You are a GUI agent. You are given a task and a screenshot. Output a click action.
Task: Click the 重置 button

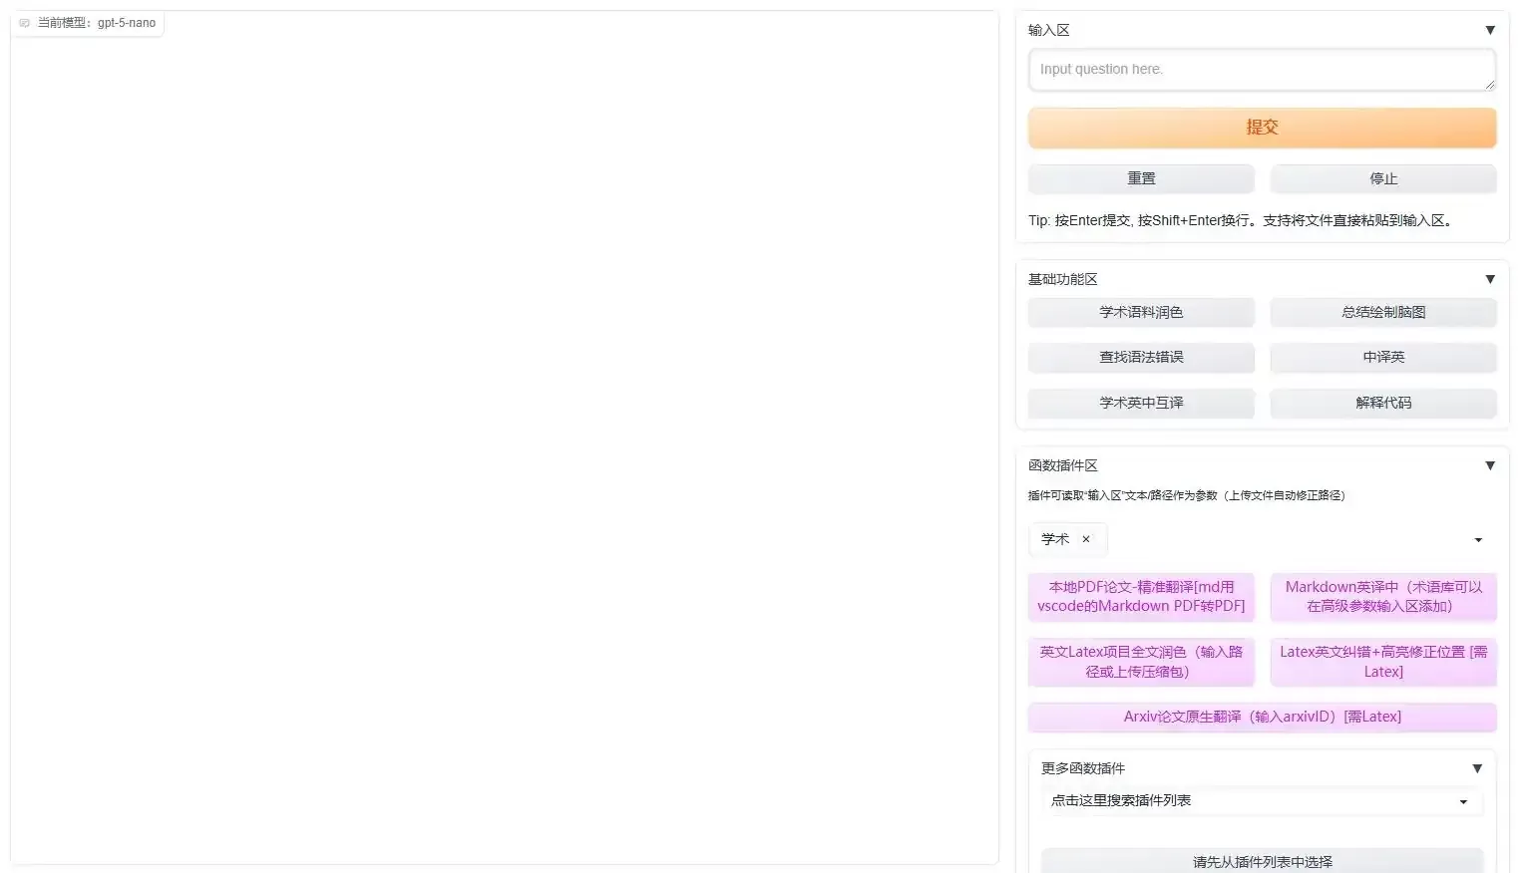pyautogui.click(x=1141, y=178)
